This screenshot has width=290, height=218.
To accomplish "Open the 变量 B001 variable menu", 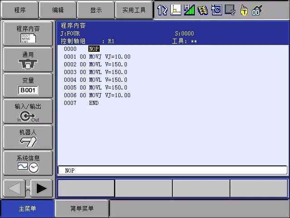I will pos(28,85).
